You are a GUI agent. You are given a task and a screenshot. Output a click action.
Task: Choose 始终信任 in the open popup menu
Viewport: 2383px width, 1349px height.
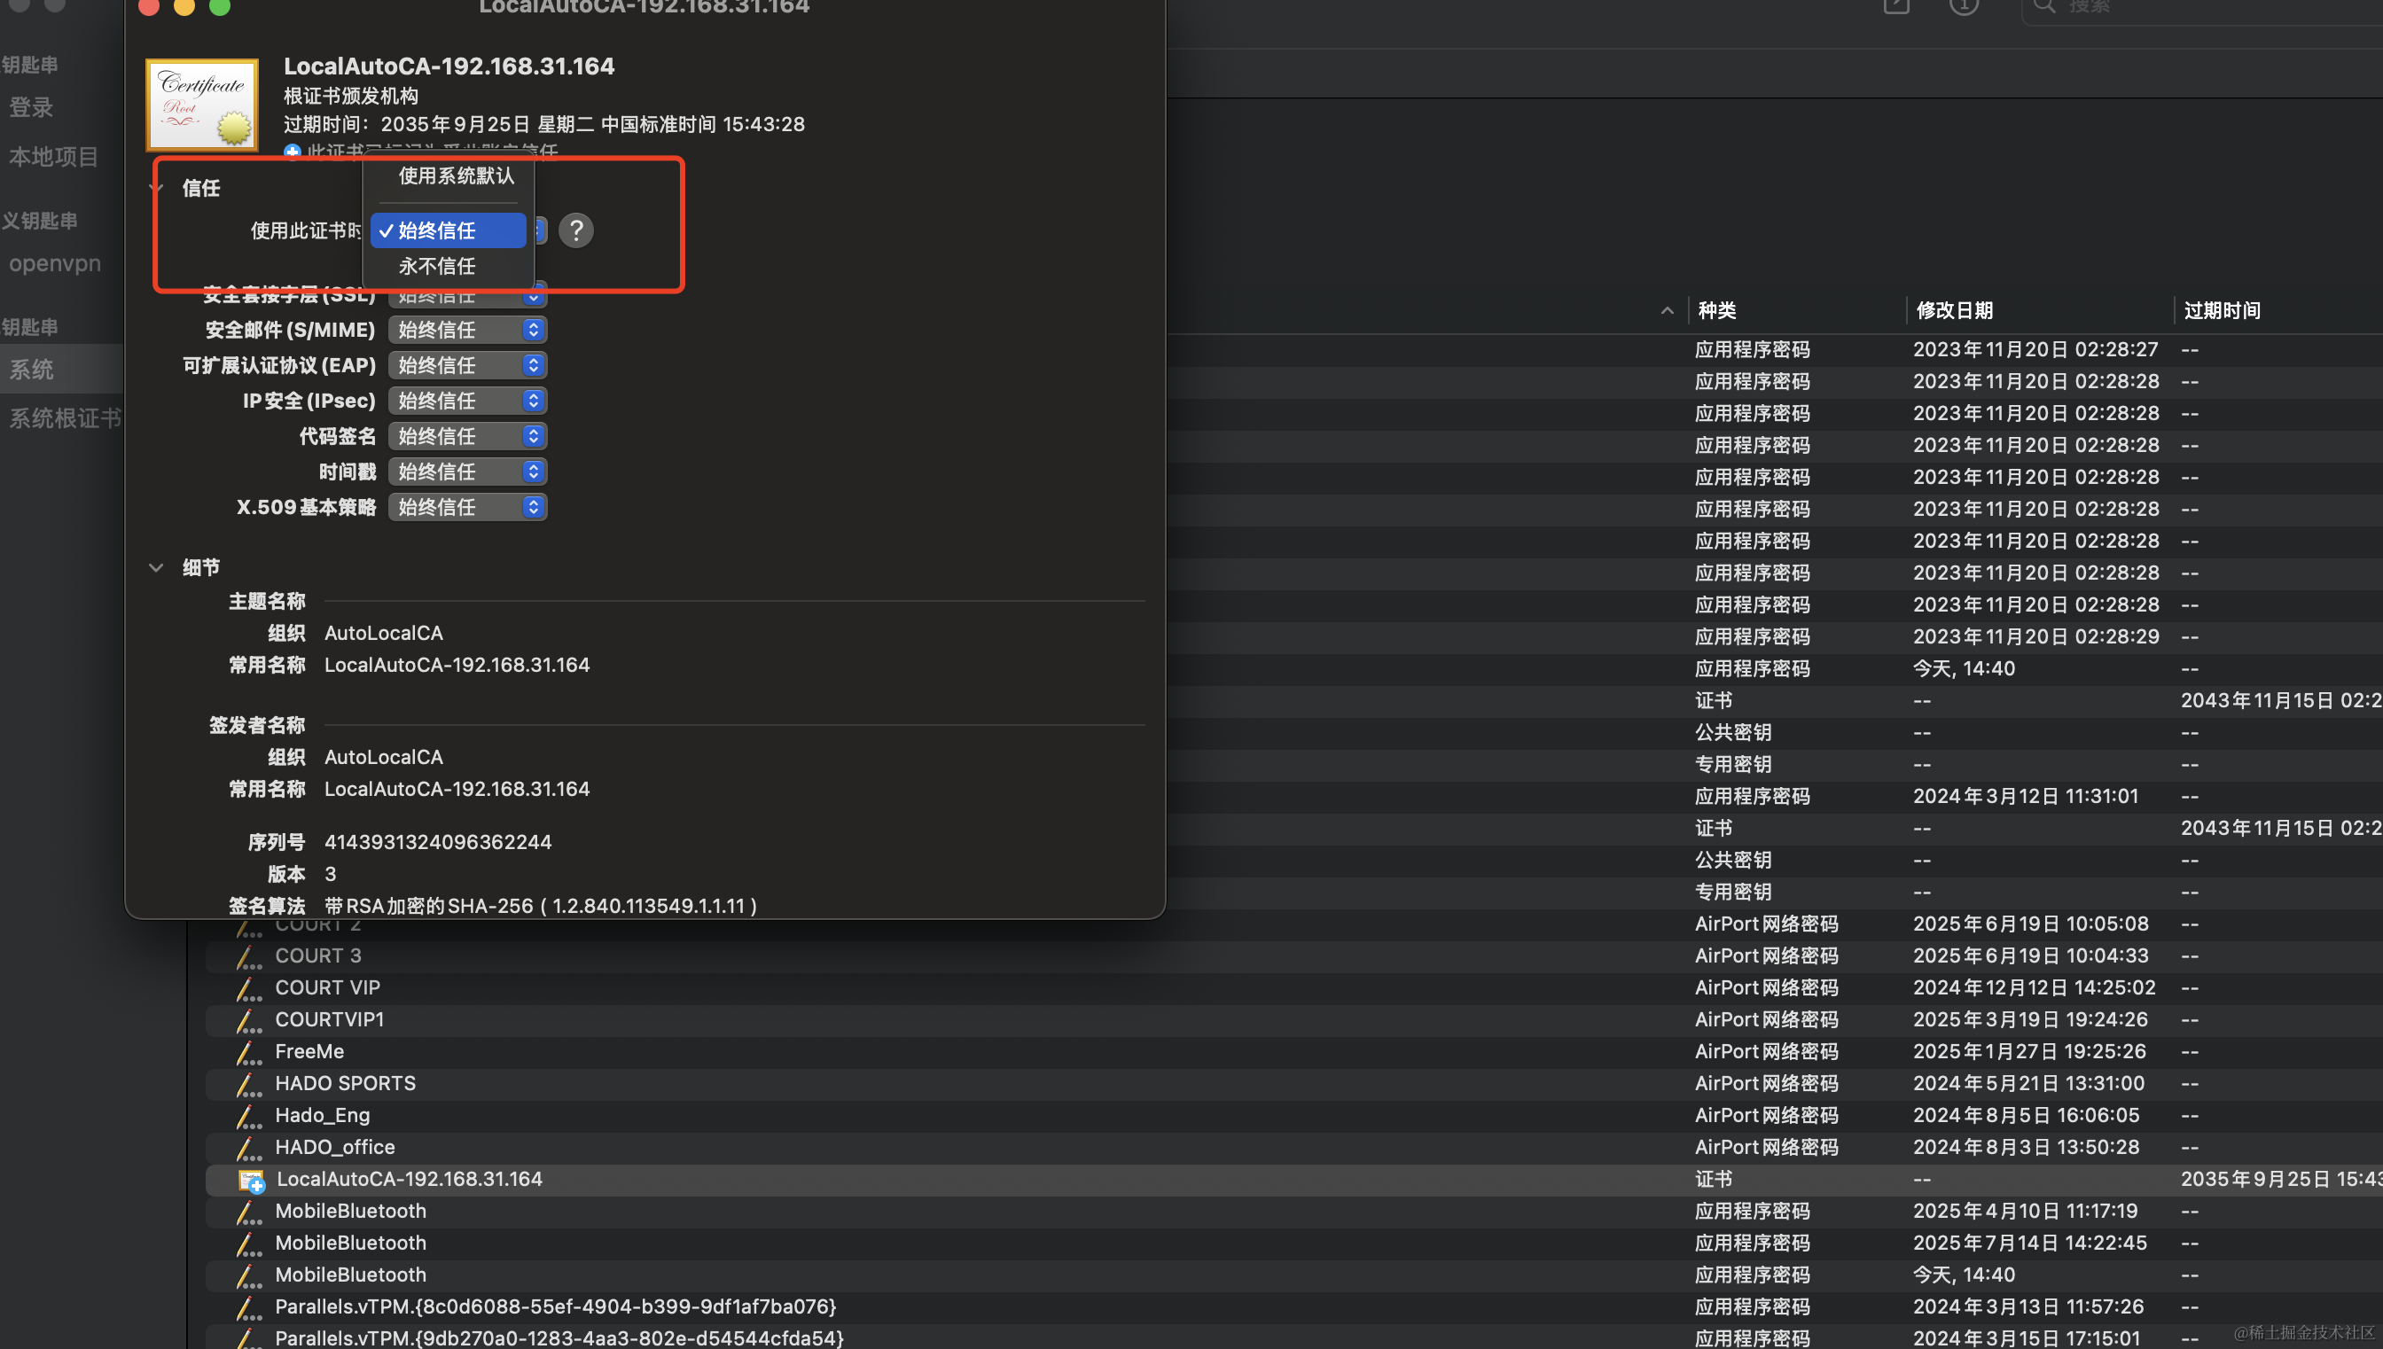pyautogui.click(x=449, y=230)
